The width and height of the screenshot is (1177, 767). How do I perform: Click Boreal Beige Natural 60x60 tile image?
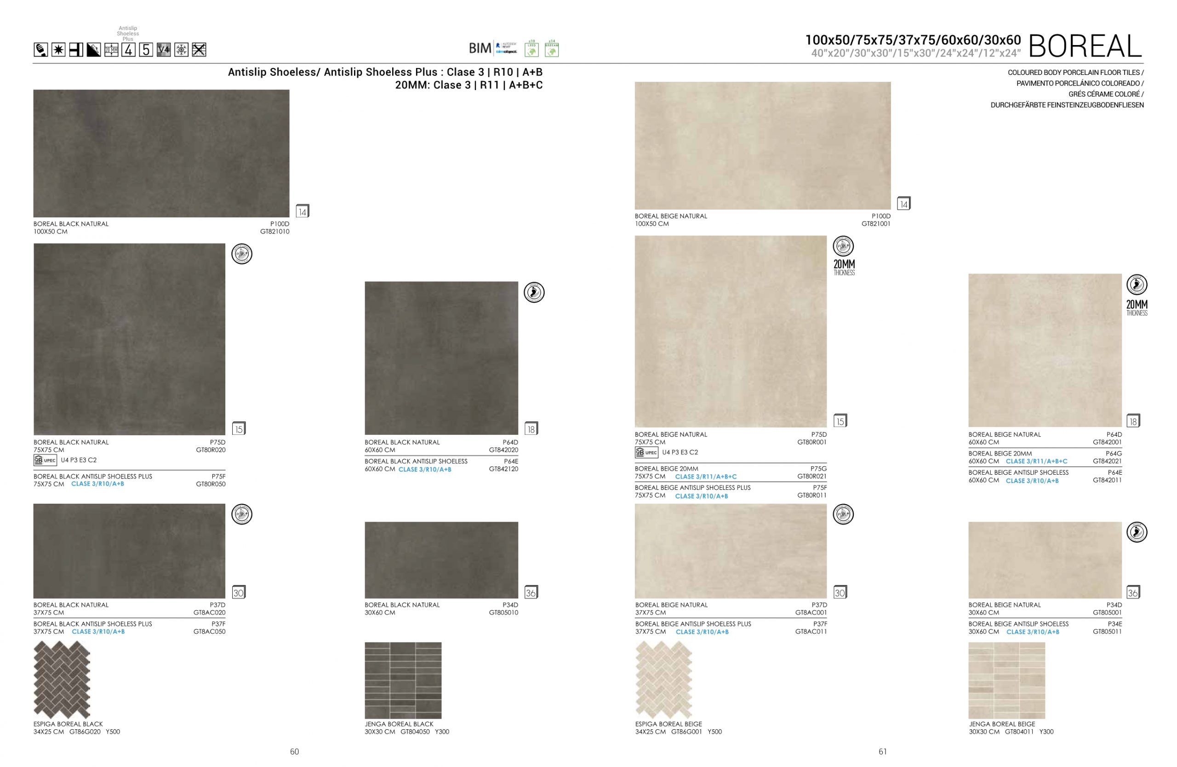point(1045,350)
